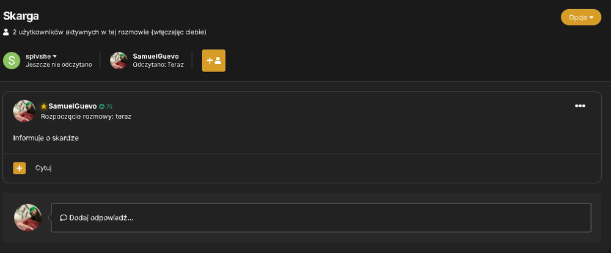The width and height of the screenshot is (611, 253).
Task: Click the green reputation badge 75
Action: pos(106,106)
